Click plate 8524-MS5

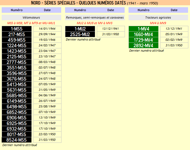click(x=17, y=140)
